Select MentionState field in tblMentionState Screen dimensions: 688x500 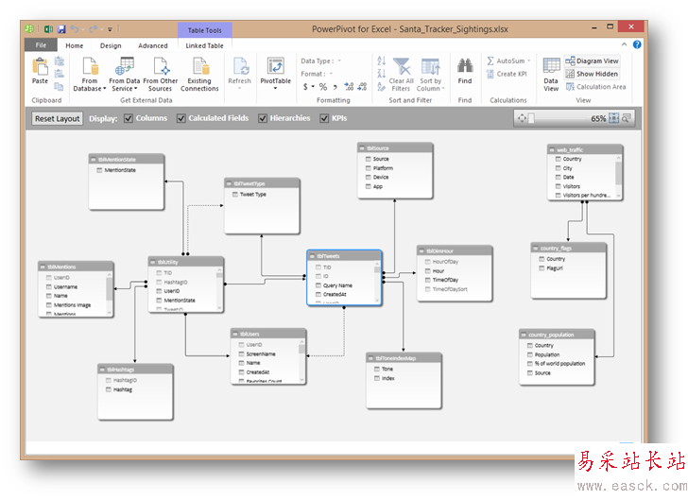[x=116, y=170]
